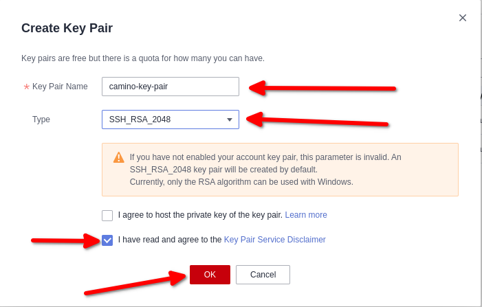The height and width of the screenshot is (307, 482).
Task: Click the Type field label
Action: click(x=41, y=120)
